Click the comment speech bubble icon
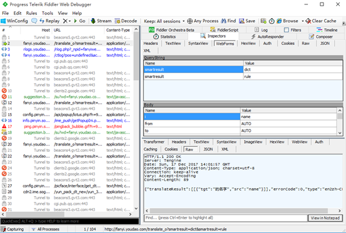Image resolution: width=346 pixels, height=233 pixels. [34, 21]
